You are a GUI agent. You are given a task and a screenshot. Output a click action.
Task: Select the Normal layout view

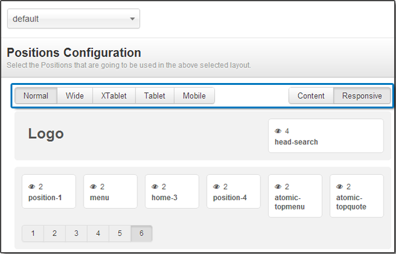(36, 96)
